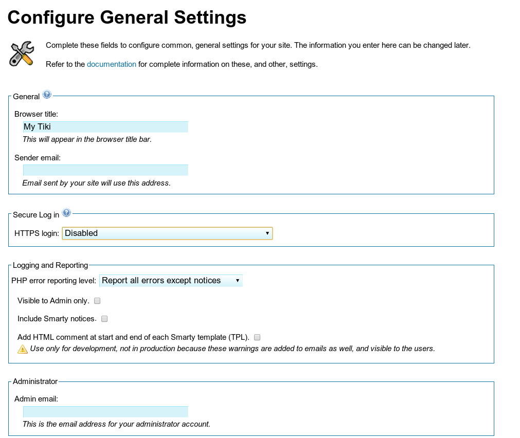Click the yellow warning triangle icon
This screenshot has width=520, height=438.
coord(23,349)
